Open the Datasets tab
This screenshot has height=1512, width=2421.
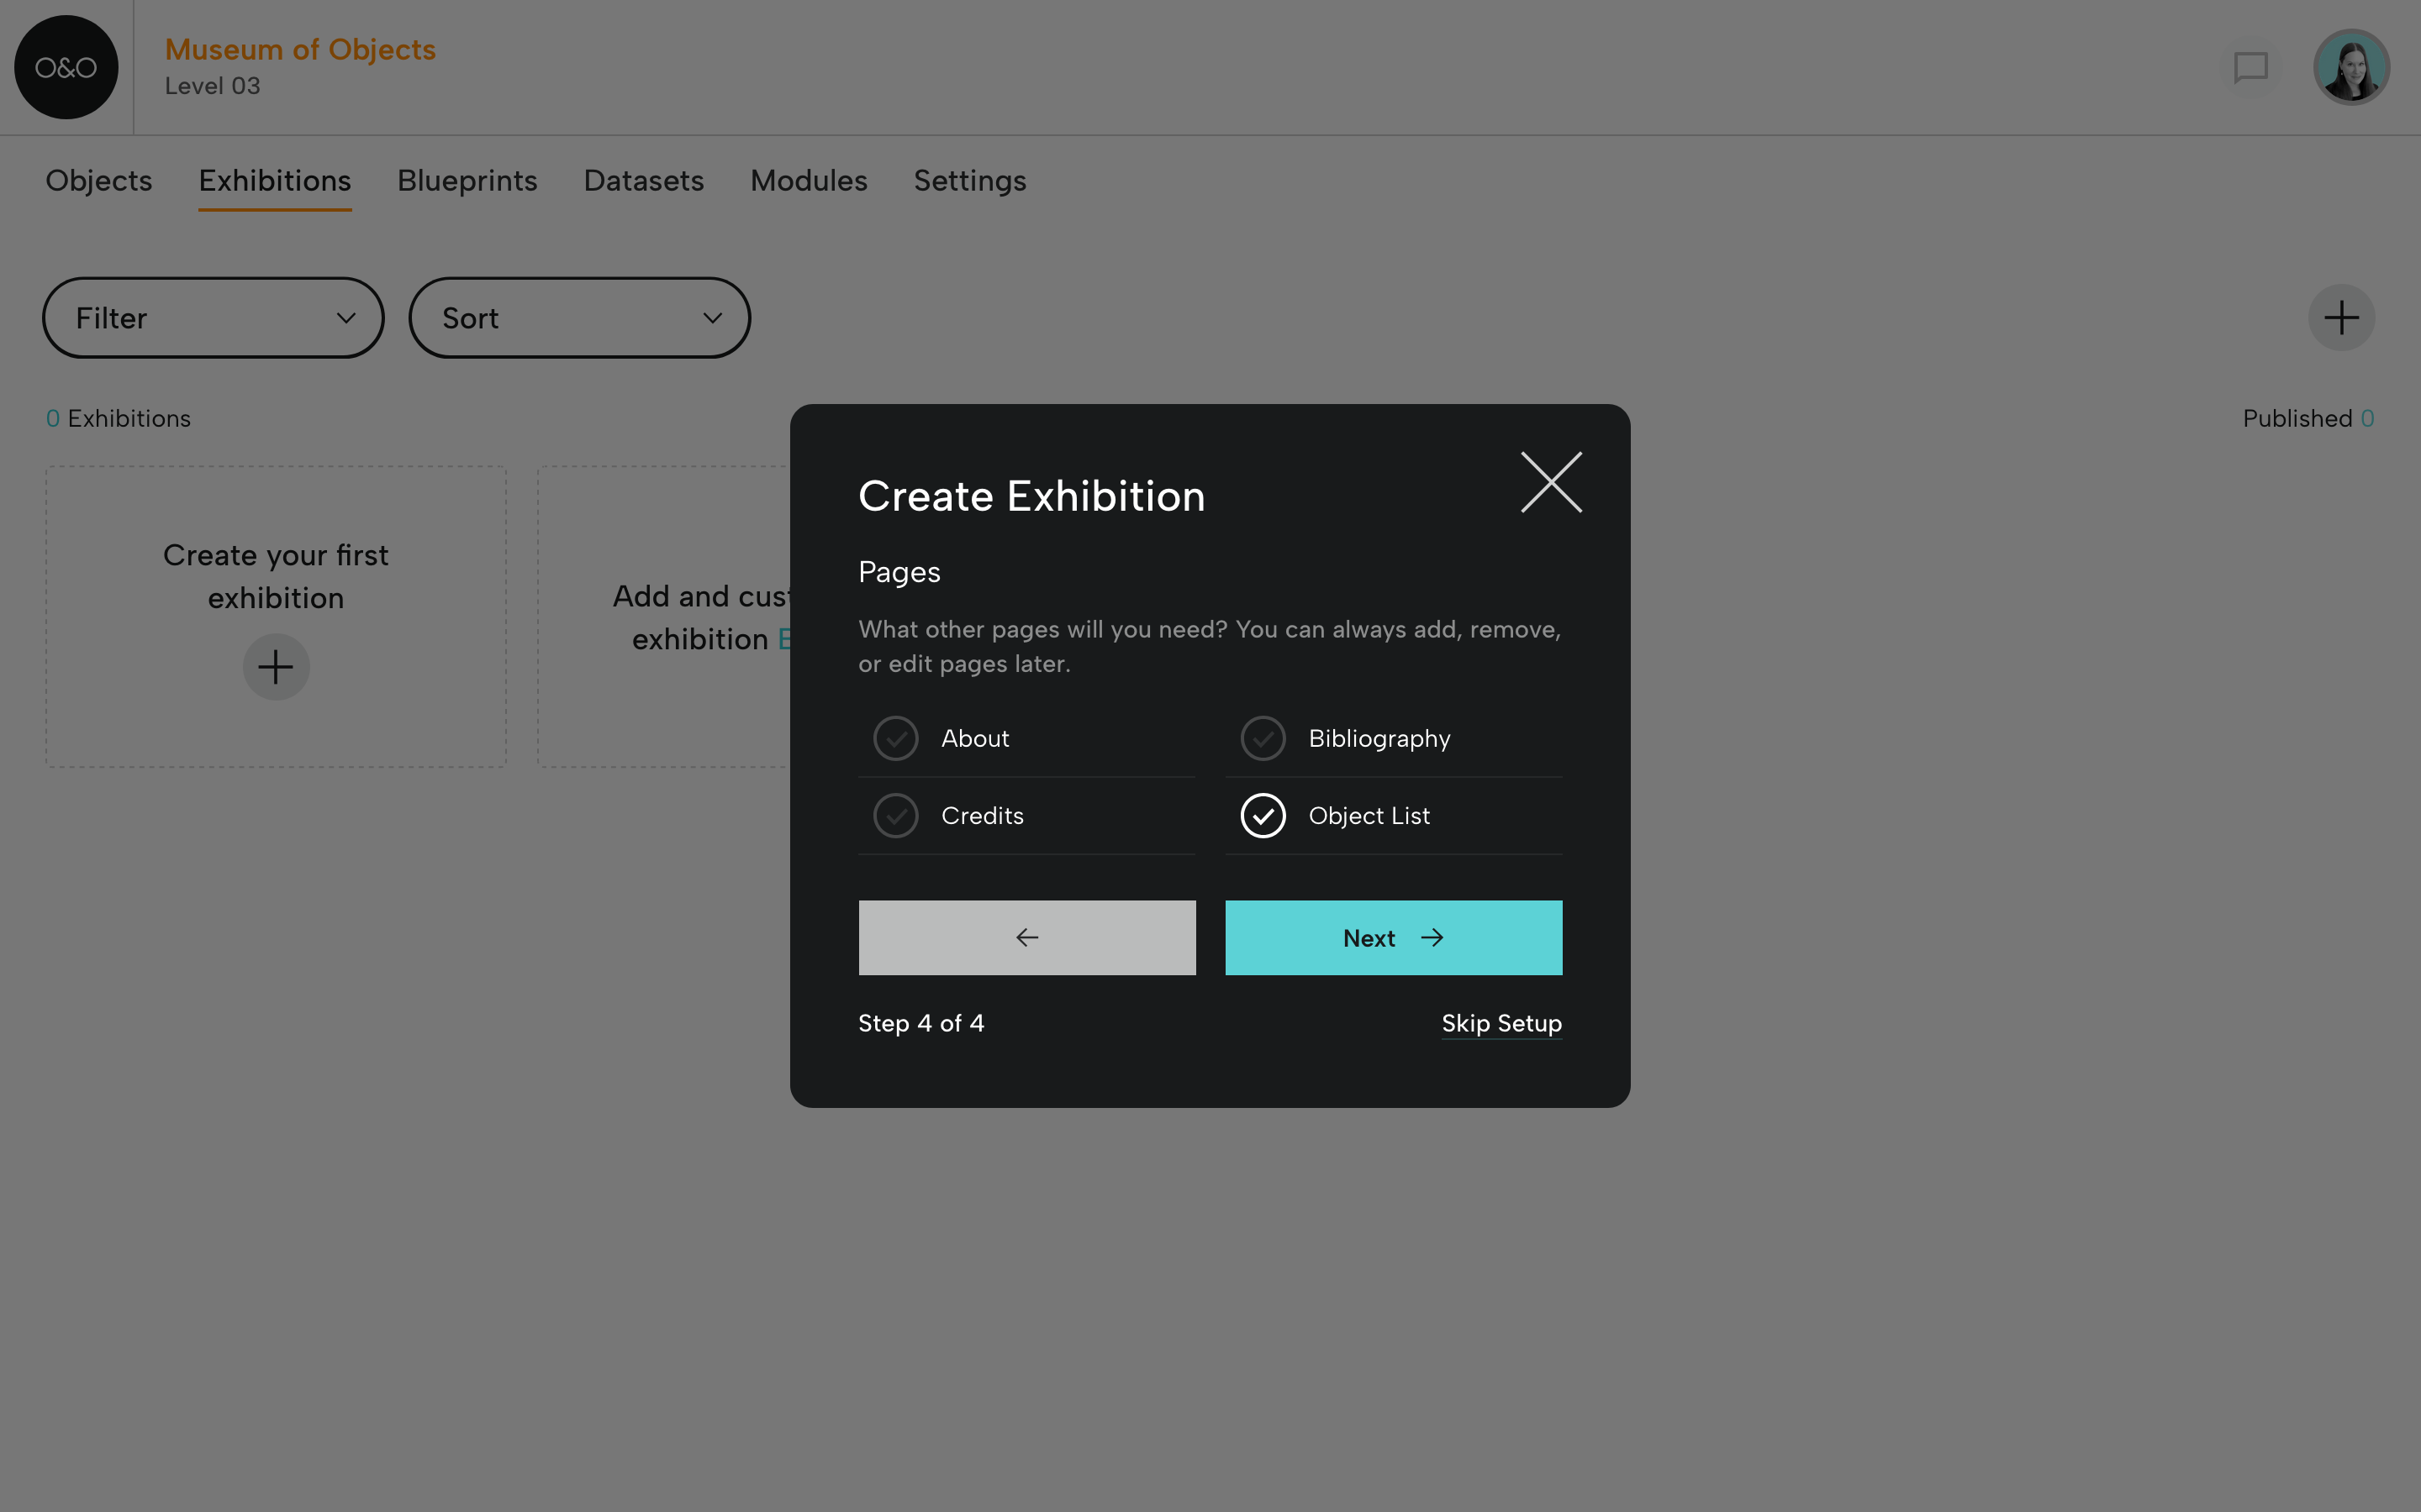pos(643,181)
